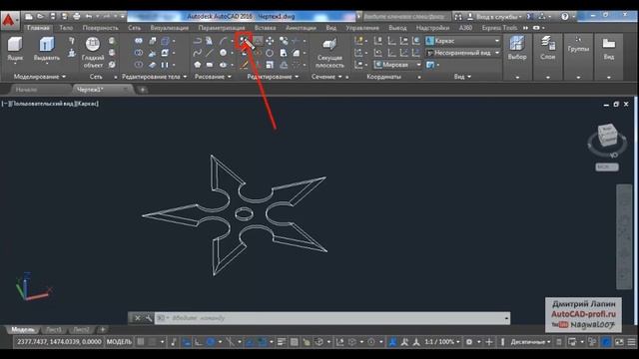Open the Визуализация ribbon tab
This screenshot has height=359, width=639.
click(x=170, y=28)
